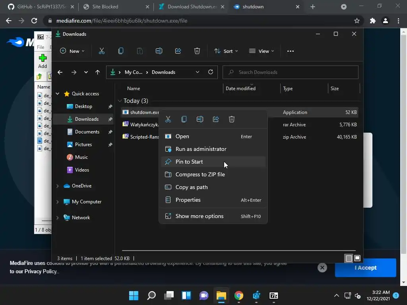Click the Add button in 7-Zip window
Viewport: 407px width, 305px height.
click(43, 62)
